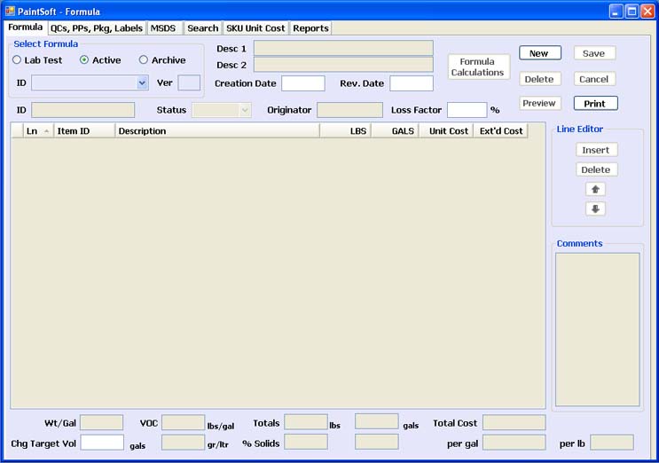Image resolution: width=659 pixels, height=463 pixels.
Task: Go to the SKU Unit Cost tab
Action: (x=255, y=28)
